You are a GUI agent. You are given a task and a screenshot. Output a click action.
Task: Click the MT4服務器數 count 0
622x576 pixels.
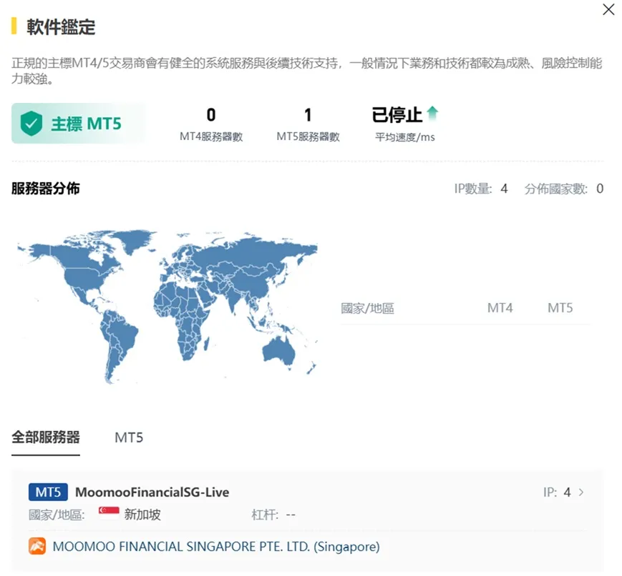click(x=211, y=115)
